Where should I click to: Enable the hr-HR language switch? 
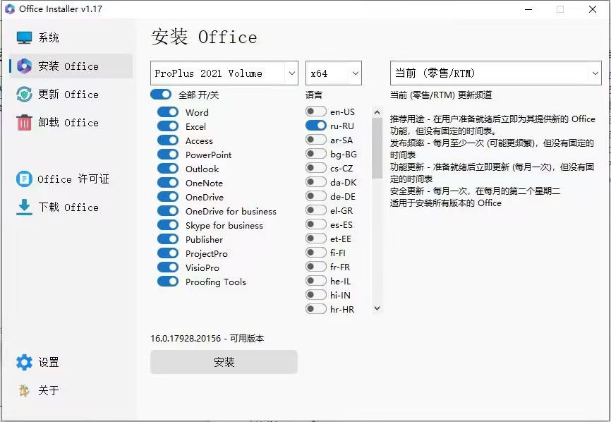tap(315, 309)
